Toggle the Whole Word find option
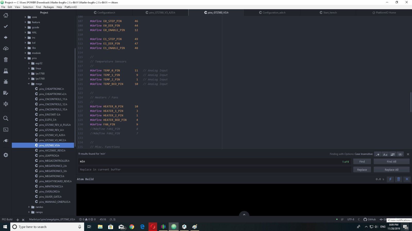Screen dimensions: 412x231 (x=400, y=154)
